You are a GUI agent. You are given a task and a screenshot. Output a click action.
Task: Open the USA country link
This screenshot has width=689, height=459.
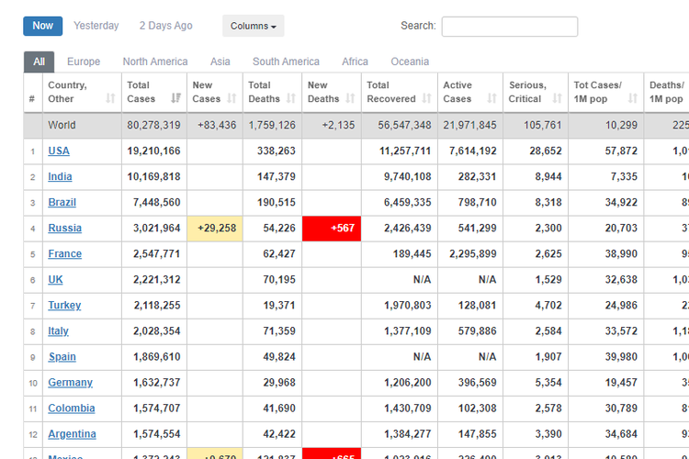pos(59,151)
